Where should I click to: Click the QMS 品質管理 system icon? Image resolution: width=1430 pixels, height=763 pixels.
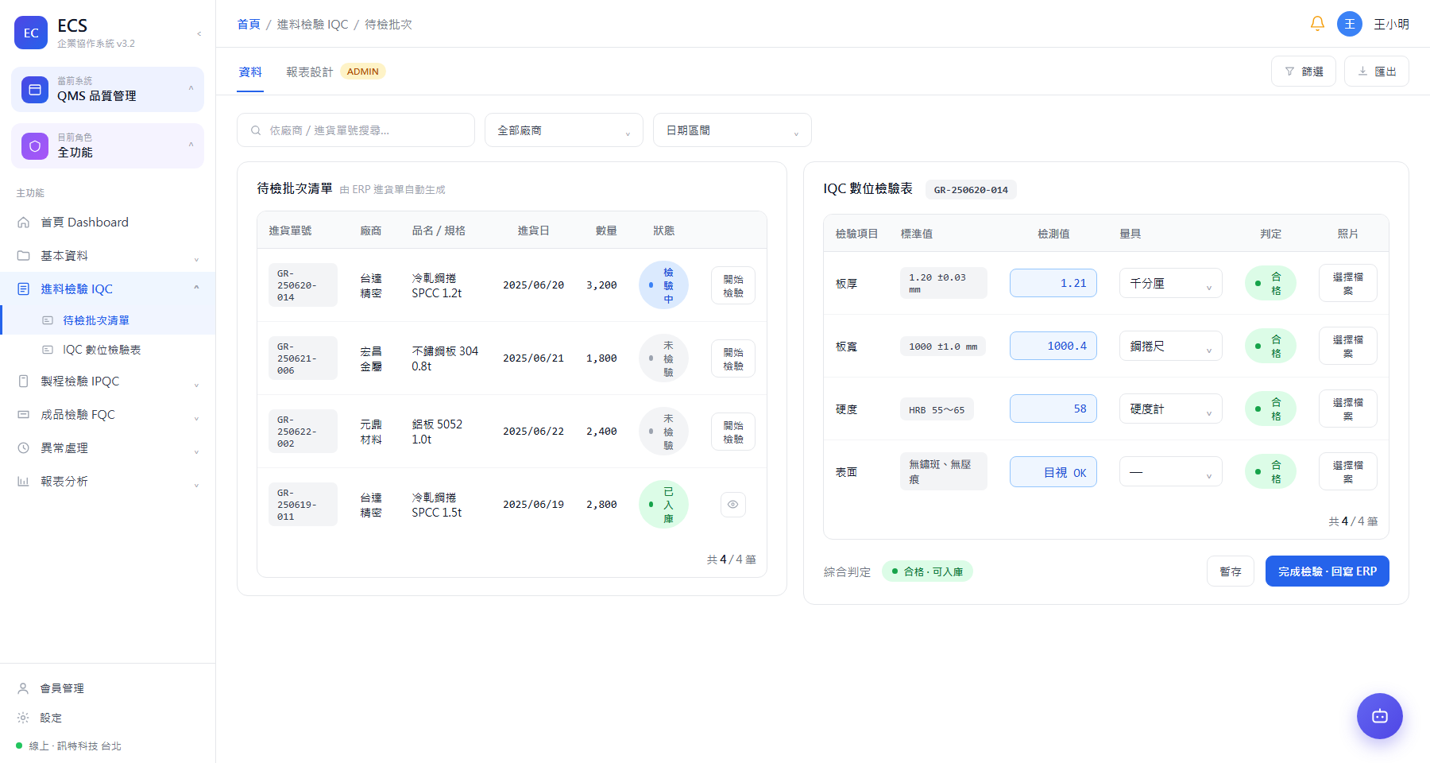coord(35,90)
